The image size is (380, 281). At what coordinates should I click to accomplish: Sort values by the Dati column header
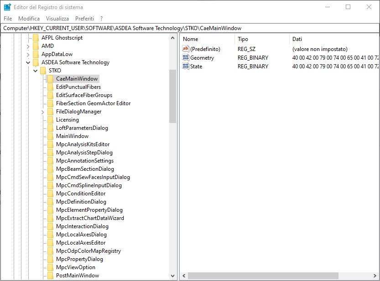(x=334, y=39)
